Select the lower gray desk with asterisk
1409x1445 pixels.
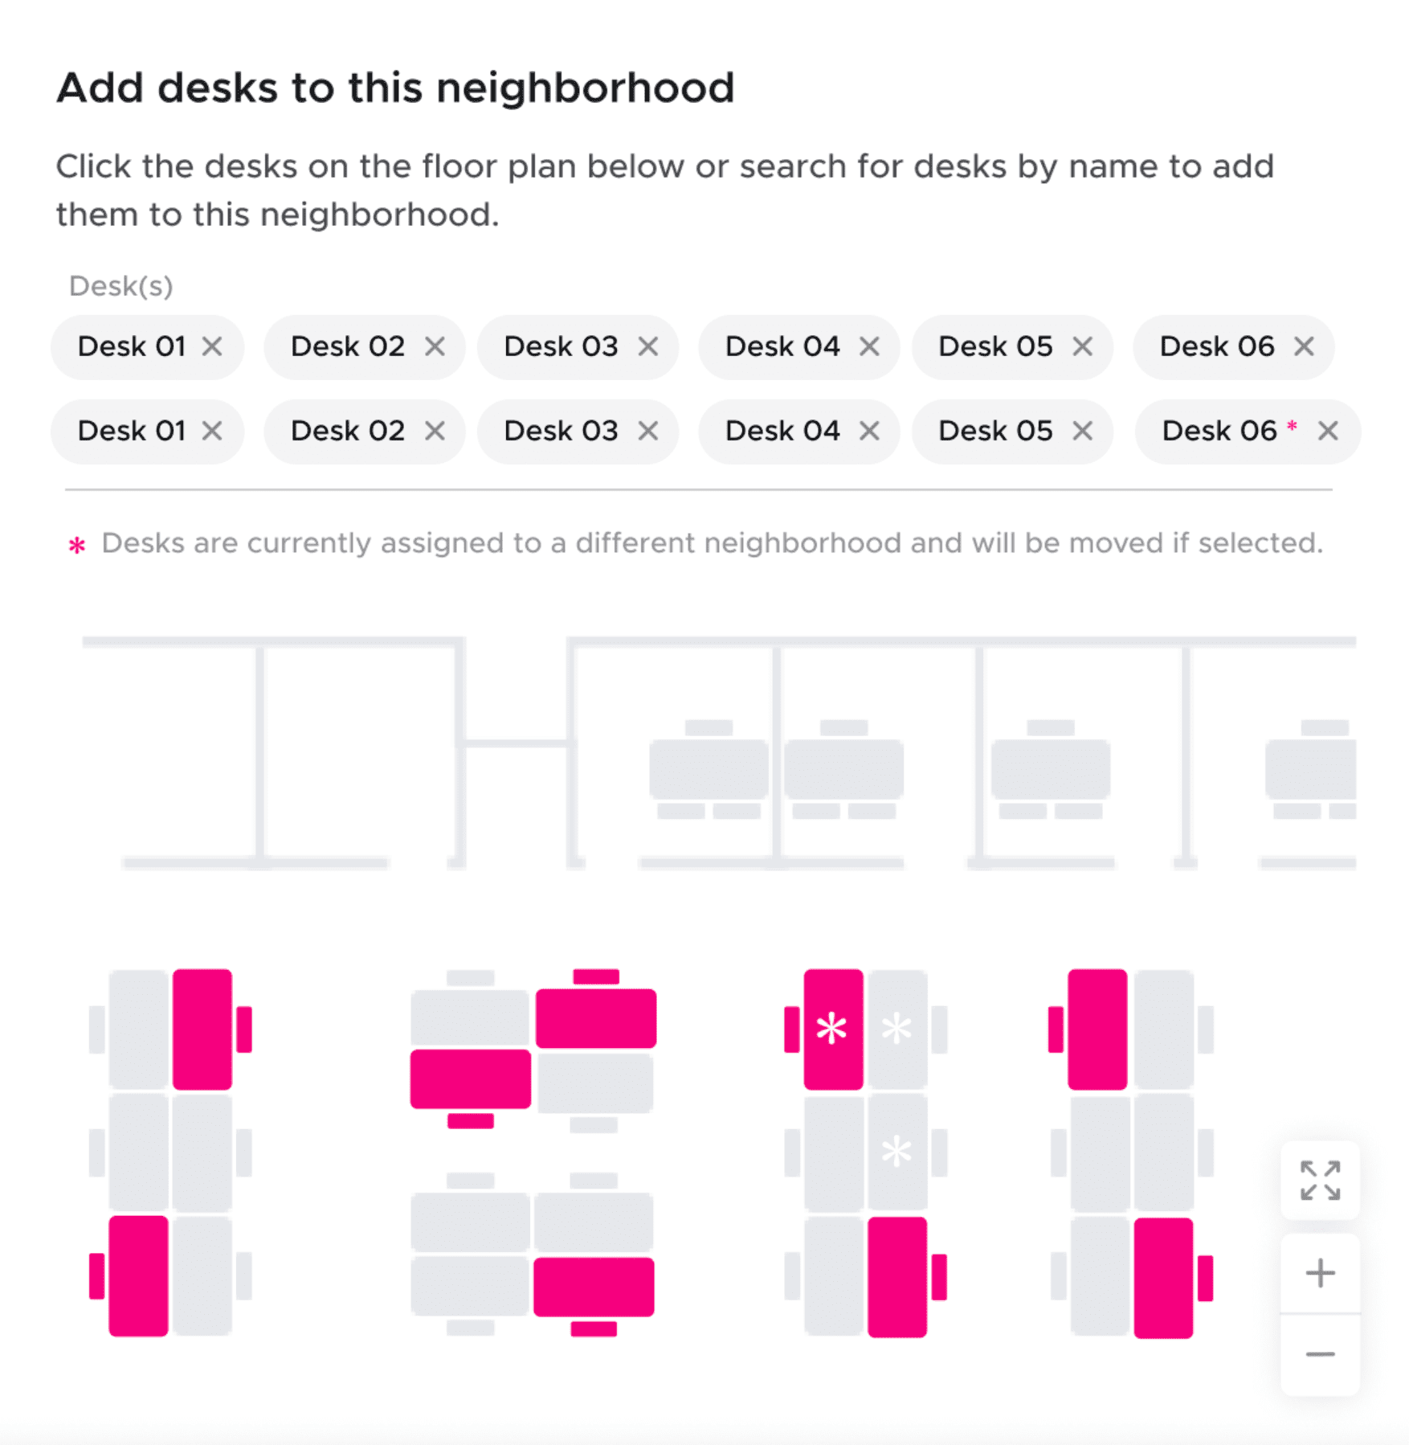point(897,1152)
